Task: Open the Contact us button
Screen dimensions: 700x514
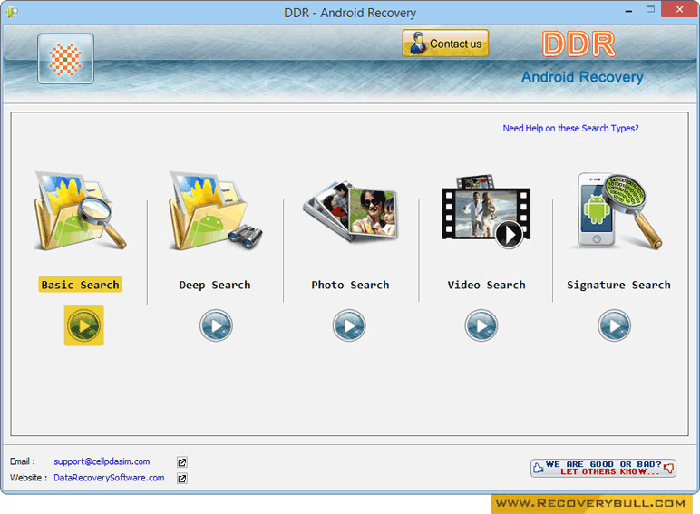Action: [x=445, y=44]
